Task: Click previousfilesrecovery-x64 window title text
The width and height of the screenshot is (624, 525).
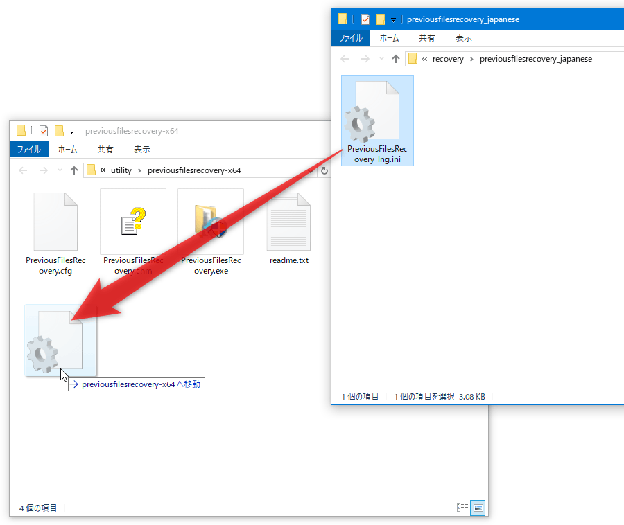Action: tap(132, 131)
